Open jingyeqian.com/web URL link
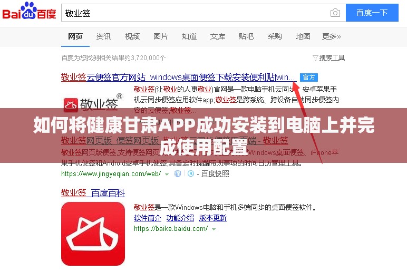This screenshot has height=271, width=407. coord(111,173)
